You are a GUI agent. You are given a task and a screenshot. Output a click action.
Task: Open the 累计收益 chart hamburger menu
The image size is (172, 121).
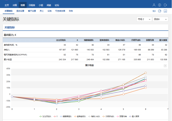[165, 66]
